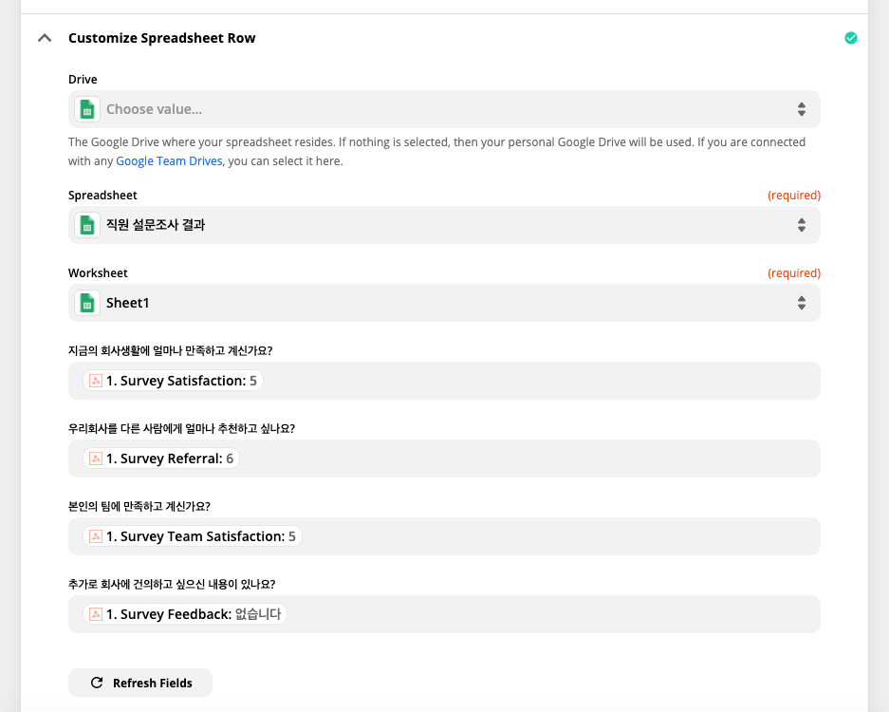Open the Drive dropdown arrows

point(801,109)
